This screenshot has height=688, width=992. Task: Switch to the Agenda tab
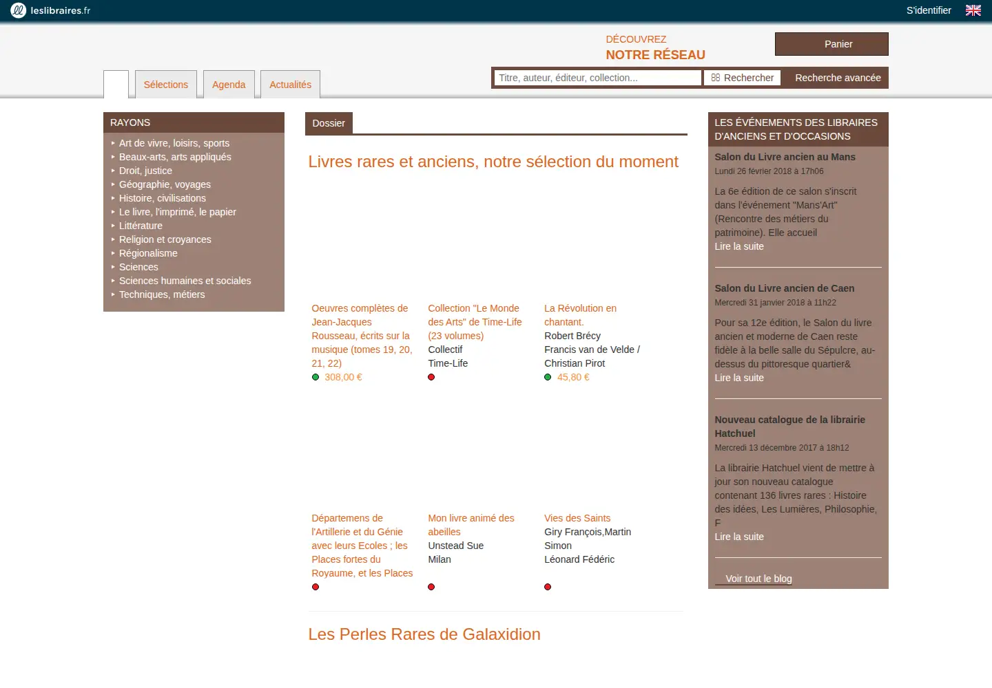pos(229,85)
